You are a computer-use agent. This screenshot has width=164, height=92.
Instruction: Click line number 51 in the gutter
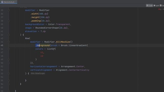tap(2, 66)
